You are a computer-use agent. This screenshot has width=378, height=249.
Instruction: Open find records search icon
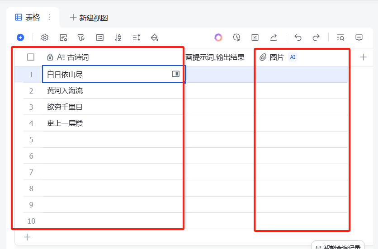tap(340, 38)
